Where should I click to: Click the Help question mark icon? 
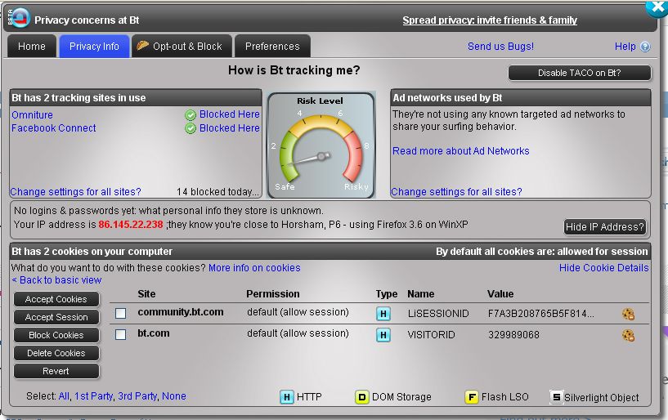(x=646, y=47)
